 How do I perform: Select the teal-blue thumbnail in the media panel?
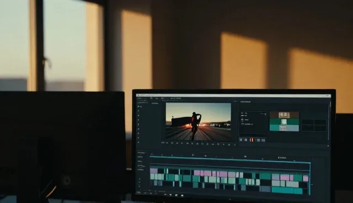(284, 128)
